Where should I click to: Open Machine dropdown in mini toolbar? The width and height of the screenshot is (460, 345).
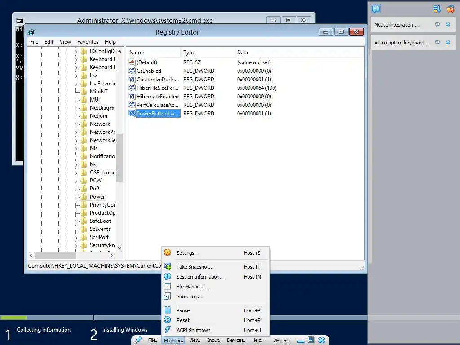[x=173, y=341]
